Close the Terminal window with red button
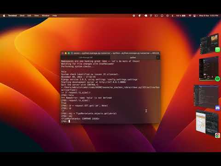Image resolution: width=221 pixels, height=166 pixels. point(63,53)
